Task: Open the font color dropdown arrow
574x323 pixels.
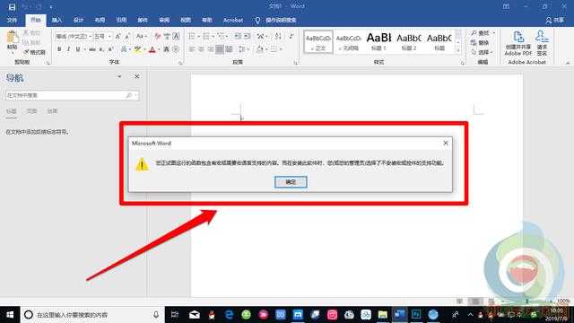Action: (x=159, y=49)
